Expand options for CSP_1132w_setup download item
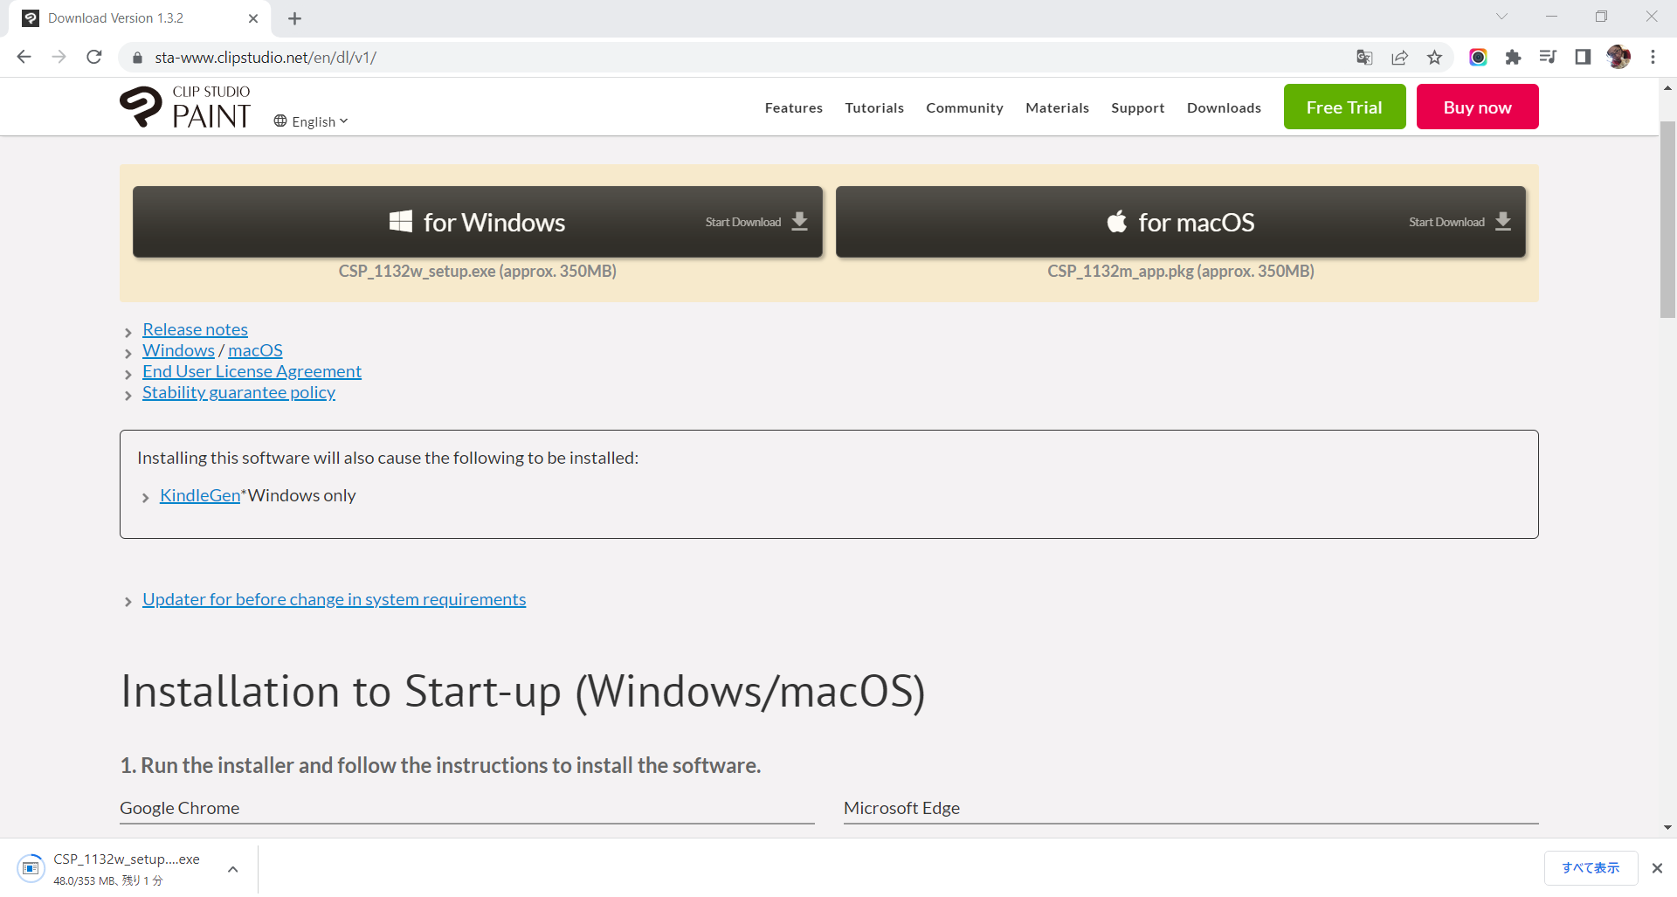Image resolution: width=1677 pixels, height=897 pixels. 233,869
